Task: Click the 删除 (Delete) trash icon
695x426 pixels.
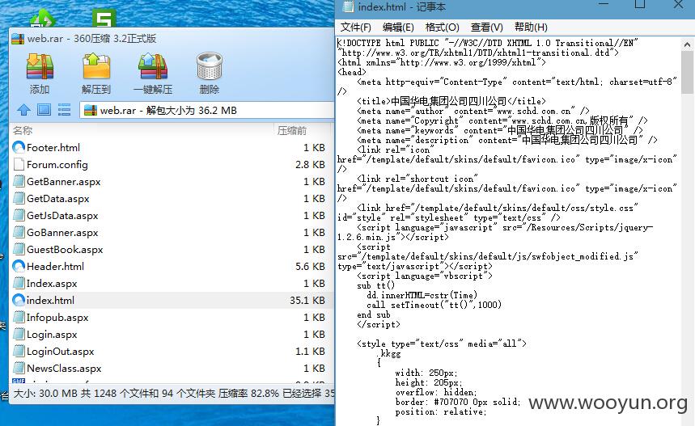Action: (210, 67)
